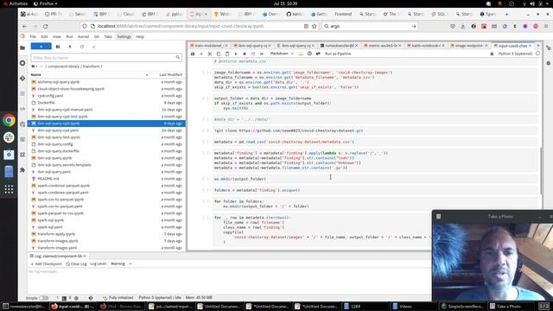Image resolution: width=553 pixels, height=311 pixels.
Task: Open the View menu
Action: pyautogui.click(x=57, y=36)
